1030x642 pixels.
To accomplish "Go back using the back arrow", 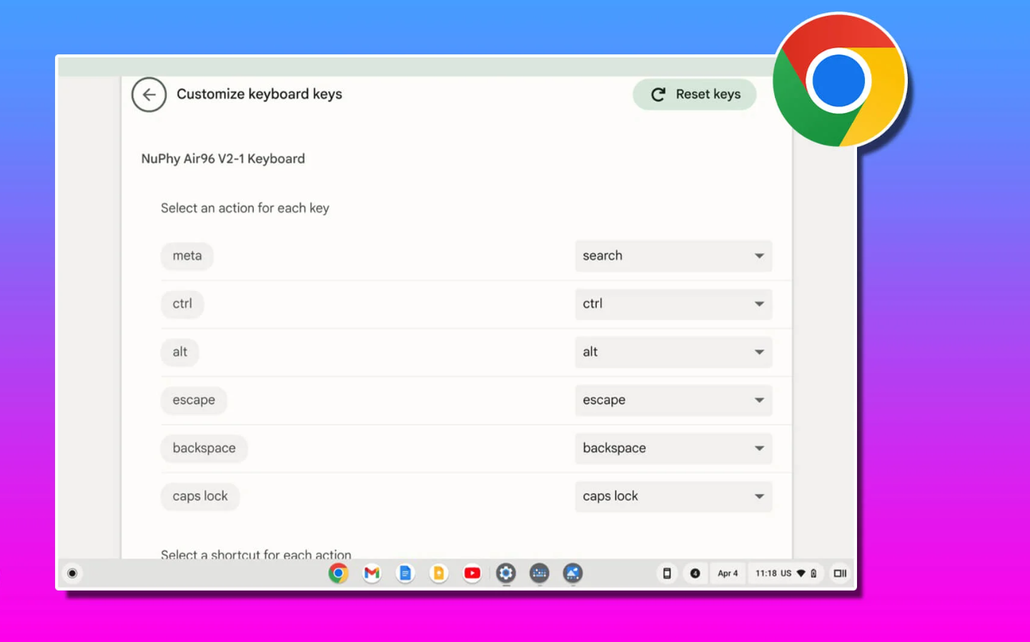I will [149, 94].
